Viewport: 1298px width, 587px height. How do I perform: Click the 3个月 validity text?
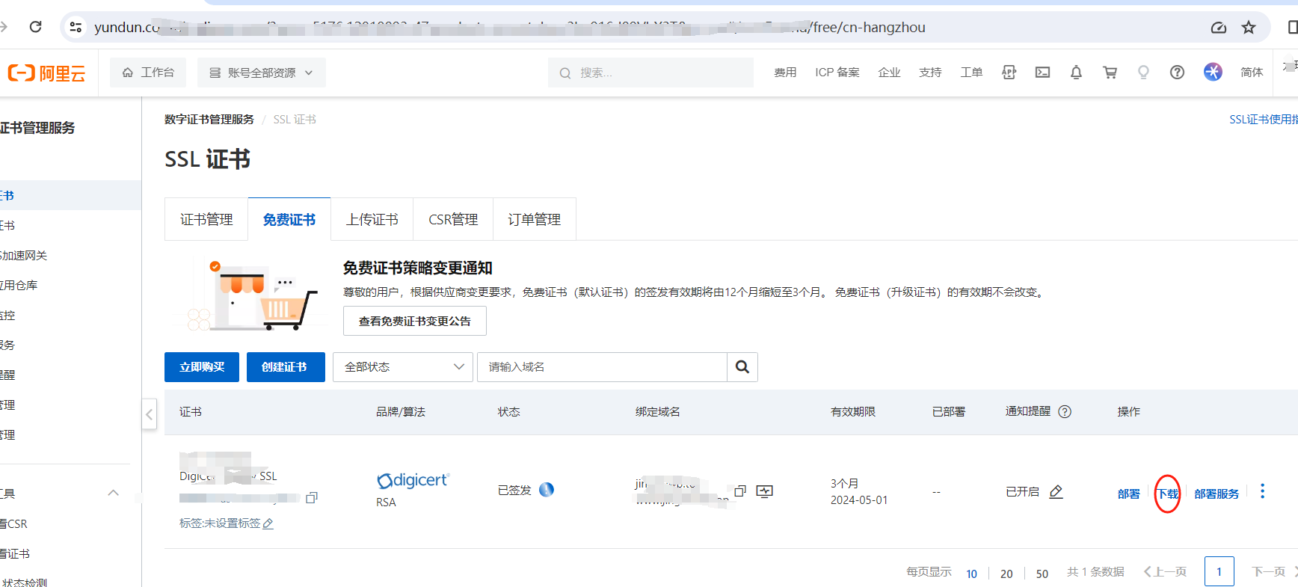click(845, 484)
